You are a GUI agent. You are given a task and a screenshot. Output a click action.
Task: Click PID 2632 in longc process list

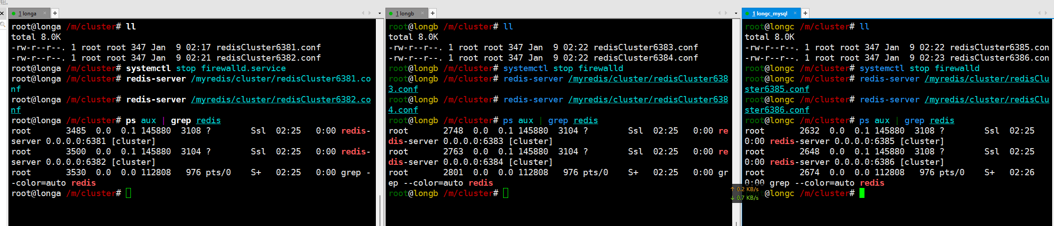(x=809, y=131)
